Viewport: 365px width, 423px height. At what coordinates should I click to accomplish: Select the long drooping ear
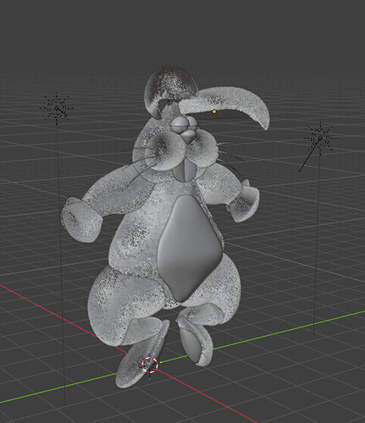[x=226, y=108]
